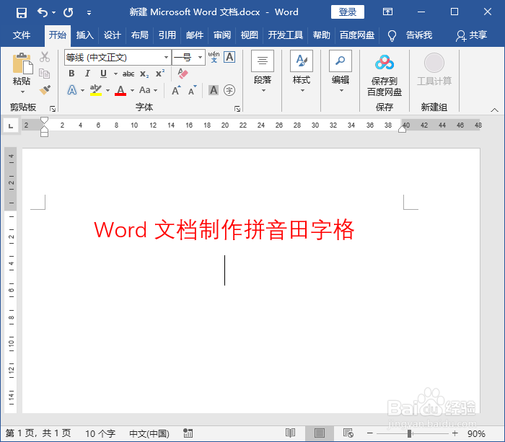
Task: Switch to the 布局 tab
Action: click(x=139, y=35)
